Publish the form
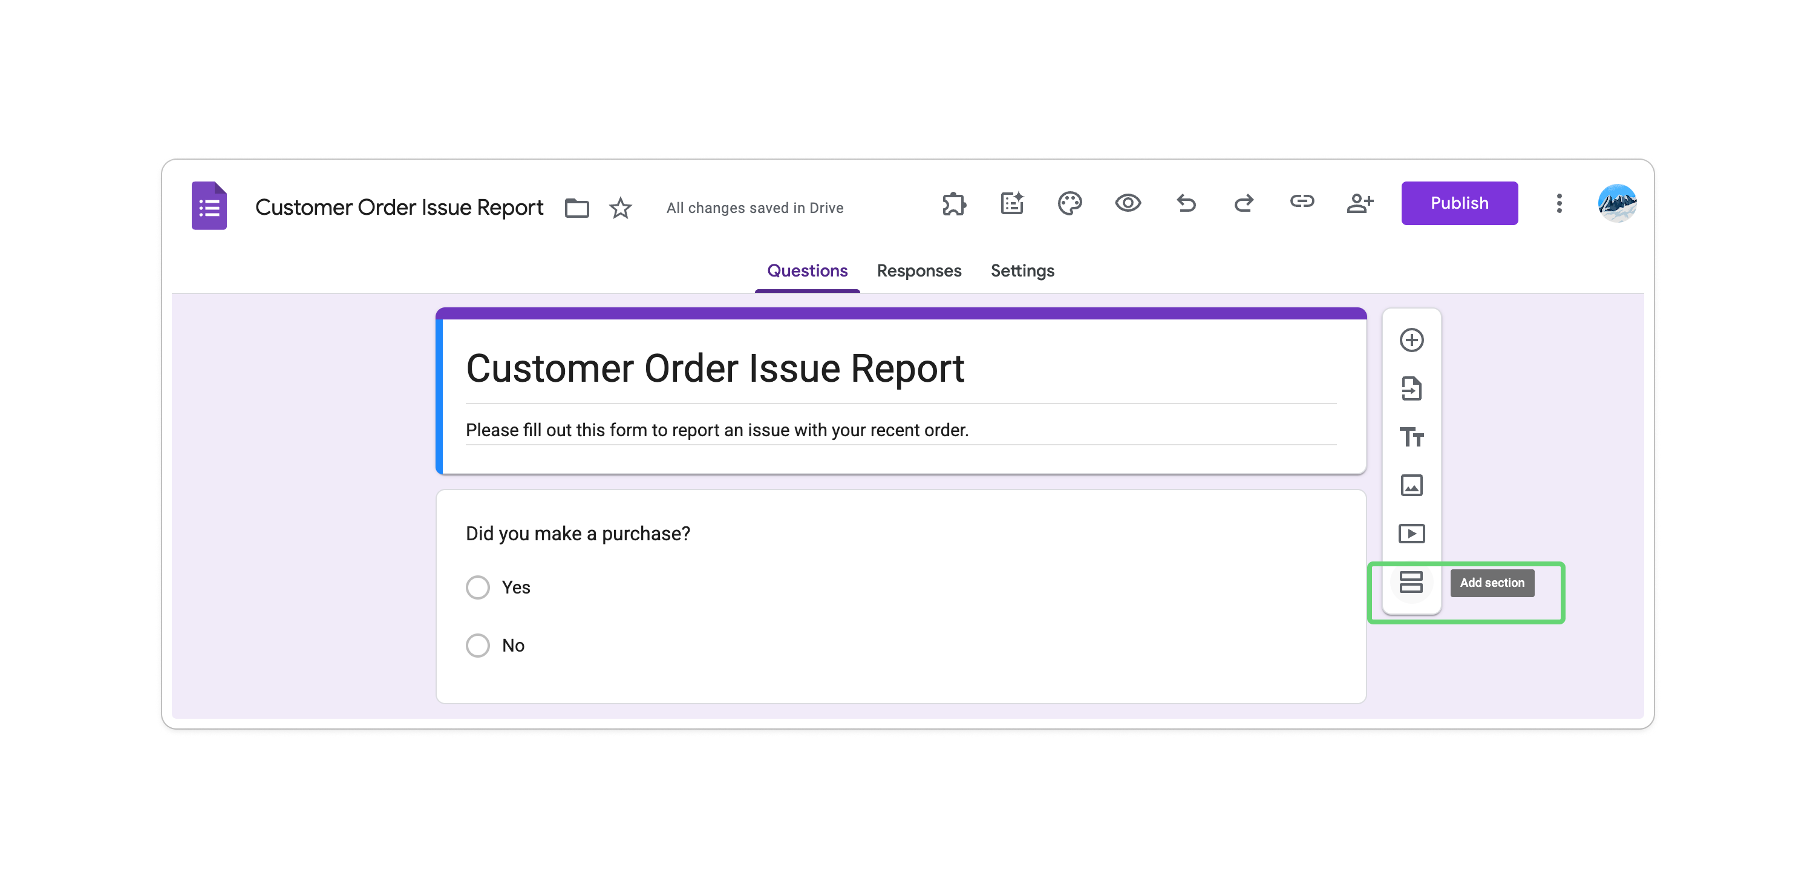 tap(1459, 204)
